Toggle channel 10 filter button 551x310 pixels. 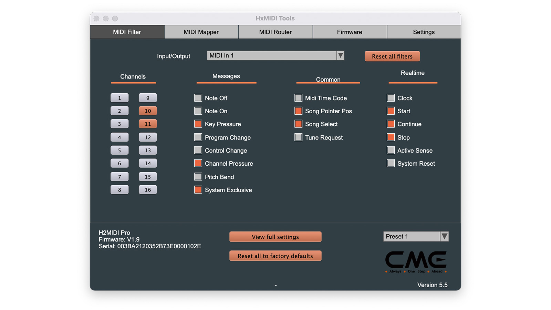pos(148,111)
